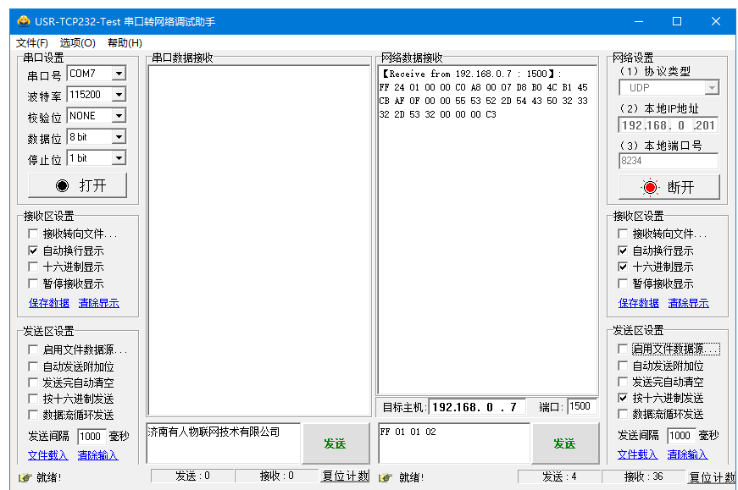The height and width of the screenshot is (490, 738).
Task: Enable serial 十六进制显示 checkbox on the left
Action: pyautogui.click(x=33, y=267)
